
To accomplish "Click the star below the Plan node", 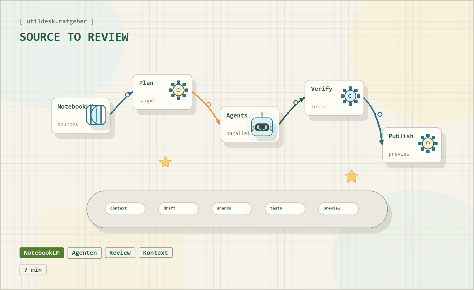I will (x=165, y=162).
